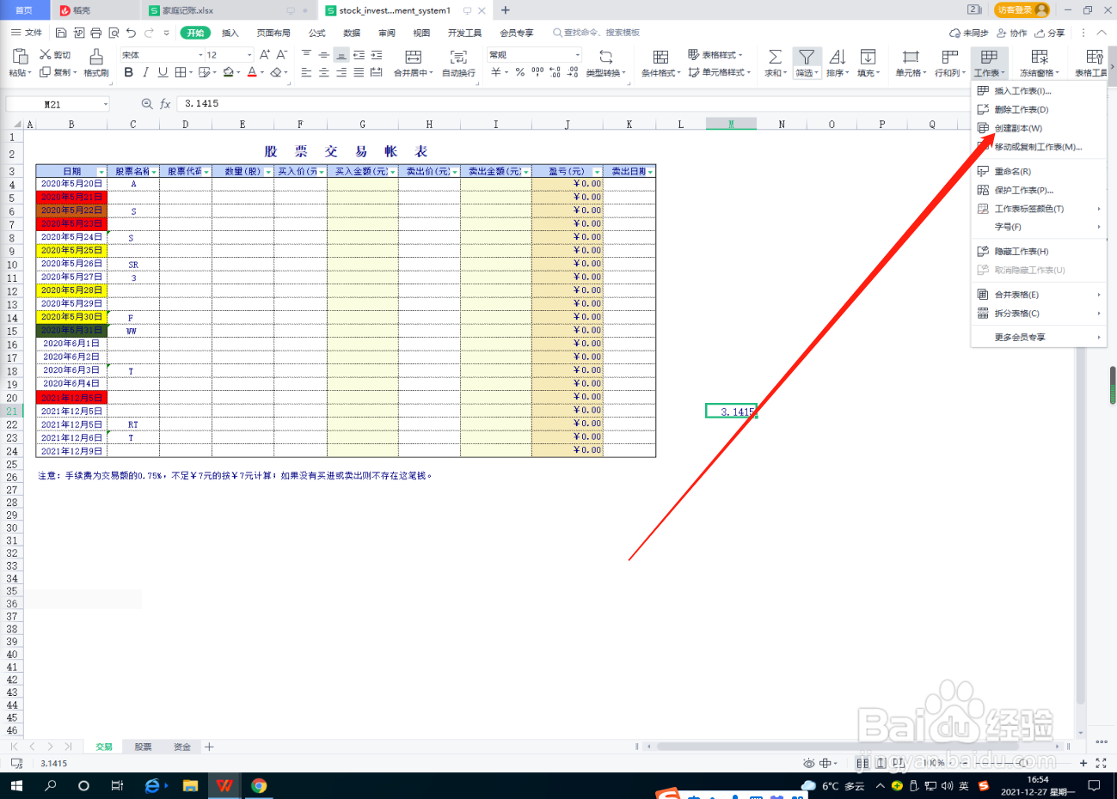
Task: Click the 协作 collaborate button
Action: (x=1012, y=33)
